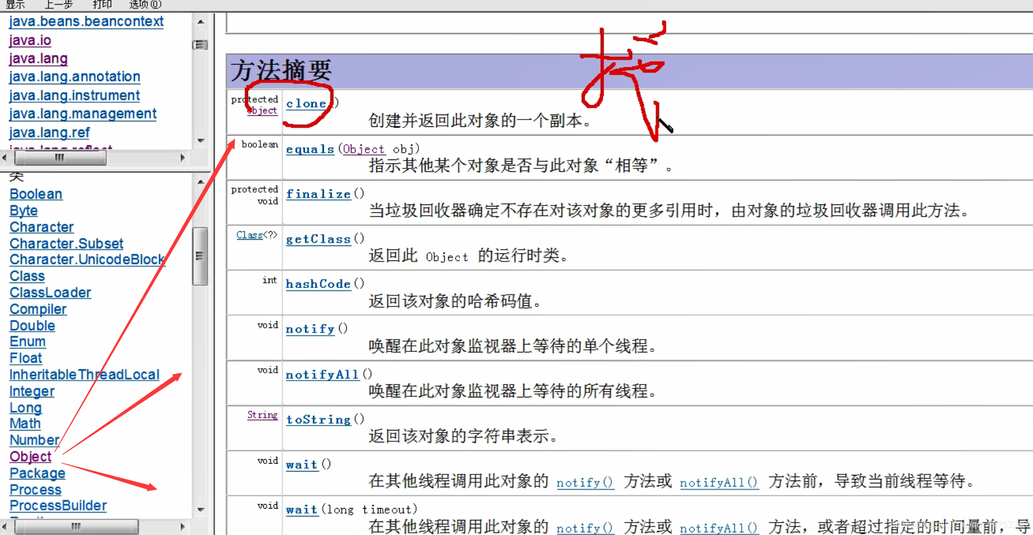Open the java.lang.management package
This screenshot has width=1033, height=535.
[83, 114]
